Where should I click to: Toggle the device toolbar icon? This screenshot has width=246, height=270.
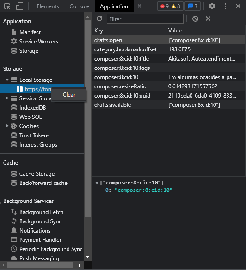click(x=19, y=6)
